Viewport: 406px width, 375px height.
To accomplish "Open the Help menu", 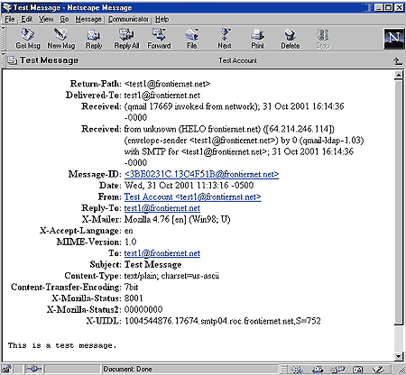I will 162,19.
